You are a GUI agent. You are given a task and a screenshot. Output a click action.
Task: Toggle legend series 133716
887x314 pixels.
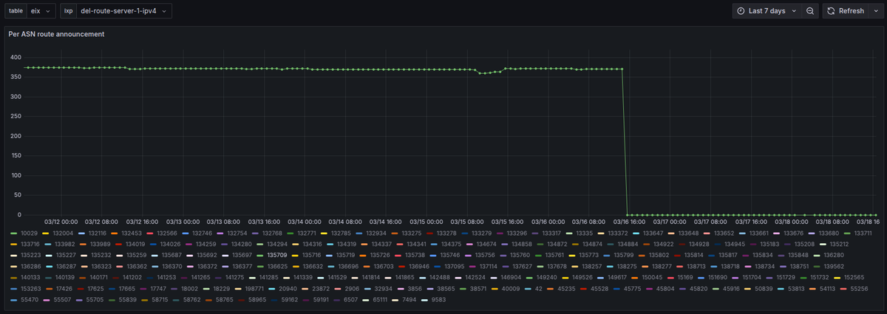32,244
